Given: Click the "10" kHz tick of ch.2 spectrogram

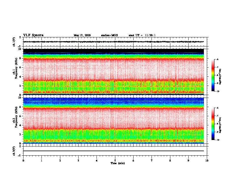Looking at the screenshot, I should [x=20, y=98].
